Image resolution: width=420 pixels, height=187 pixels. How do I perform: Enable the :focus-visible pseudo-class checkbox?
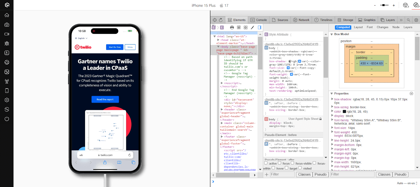pyautogui.click(x=292, y=163)
